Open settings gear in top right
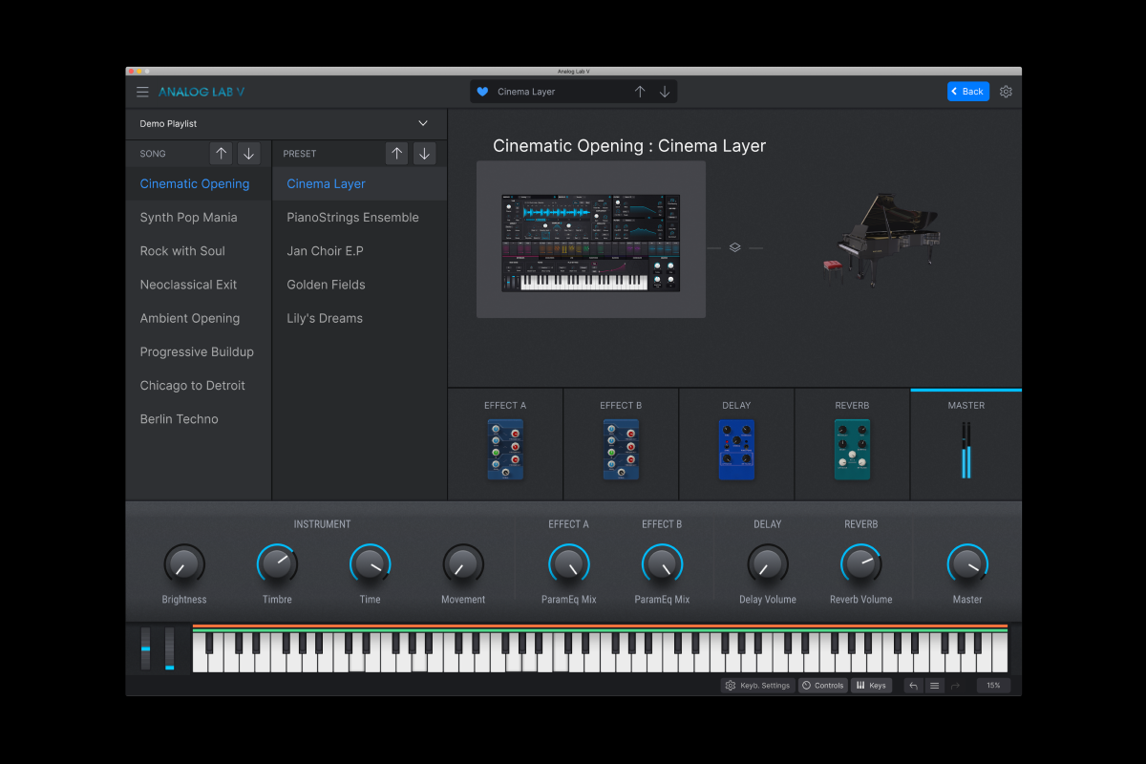 click(x=1006, y=92)
